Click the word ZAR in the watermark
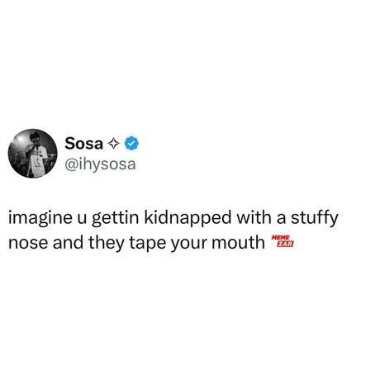 [286, 244]
